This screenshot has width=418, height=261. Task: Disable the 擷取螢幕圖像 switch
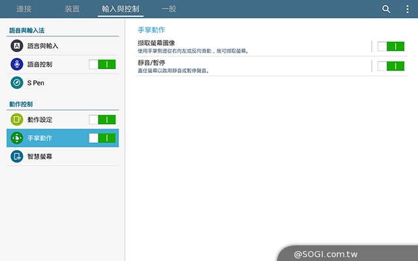(391, 46)
